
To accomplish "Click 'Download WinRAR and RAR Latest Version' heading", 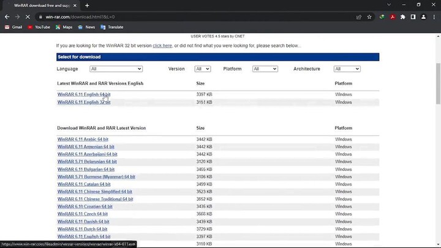I will coord(102,128).
